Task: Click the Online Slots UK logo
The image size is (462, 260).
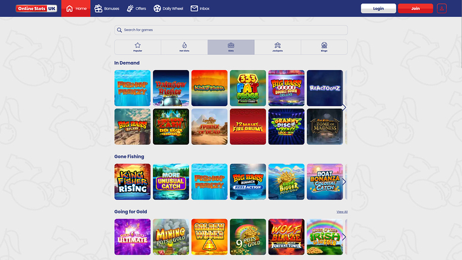Action: [36, 8]
